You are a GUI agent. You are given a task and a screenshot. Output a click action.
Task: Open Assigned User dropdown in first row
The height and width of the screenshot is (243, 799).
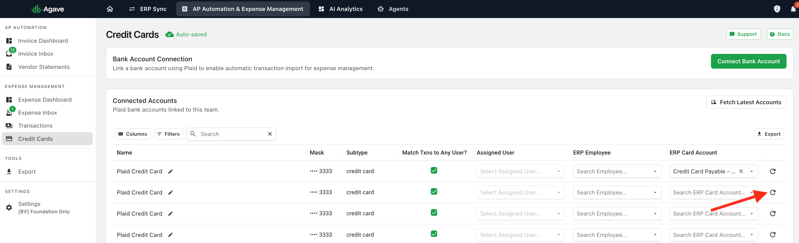click(520, 171)
